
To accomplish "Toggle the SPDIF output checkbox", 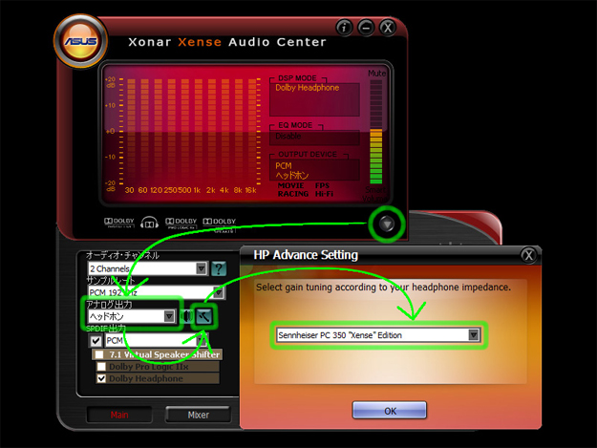I will 96,341.
